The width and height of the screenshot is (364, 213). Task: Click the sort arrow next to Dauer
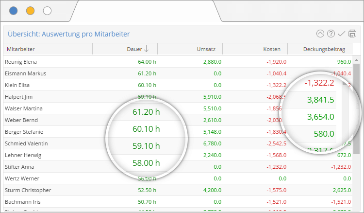coord(147,49)
